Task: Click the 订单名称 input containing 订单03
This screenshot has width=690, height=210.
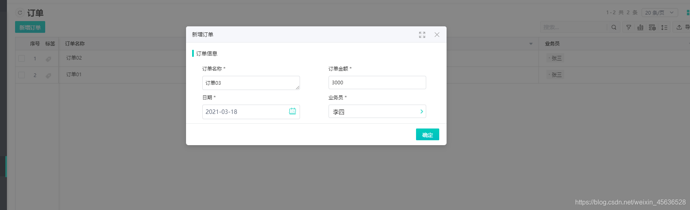Action: tap(251, 83)
